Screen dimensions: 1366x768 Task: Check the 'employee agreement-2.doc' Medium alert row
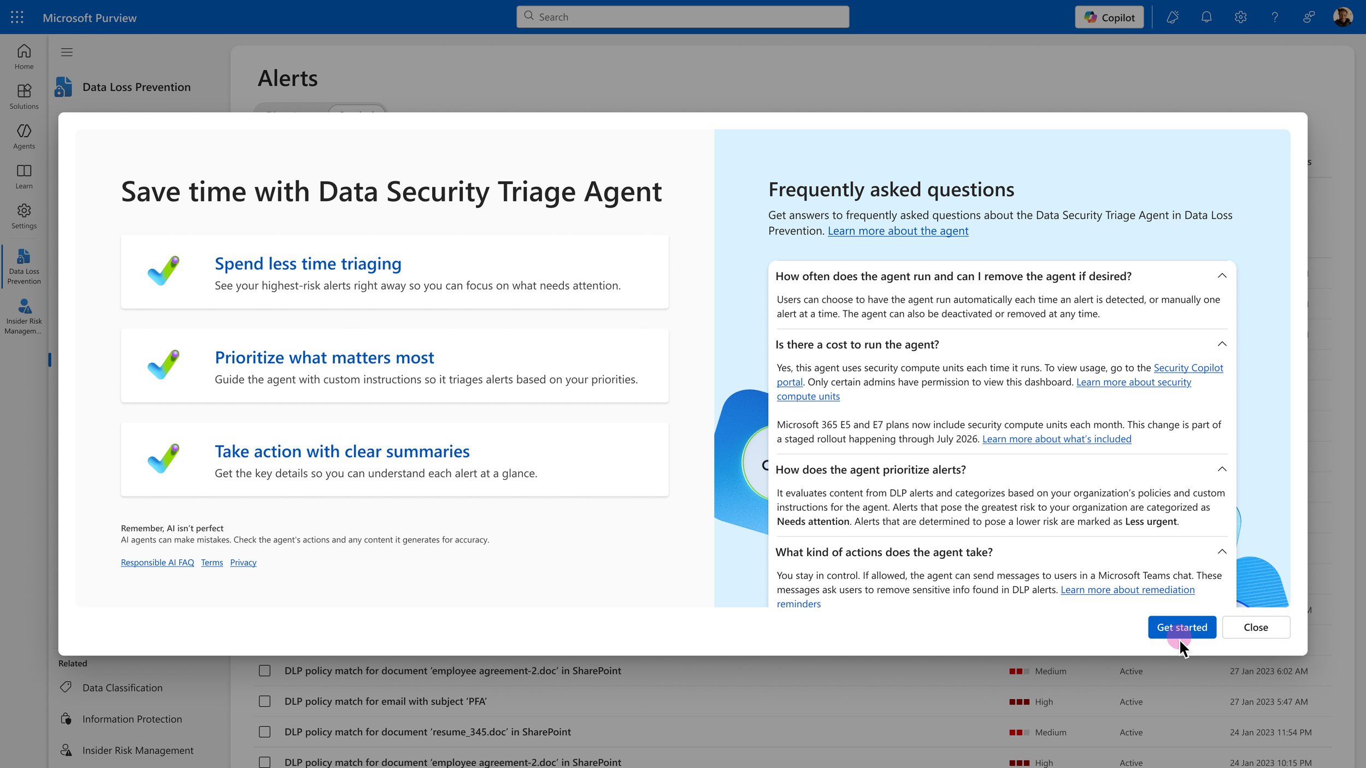point(264,671)
